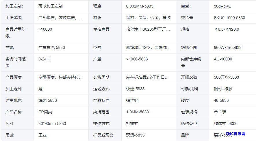
Task: Select the 规格 value ￠0.5-￠120.0
Action: [x=227, y=29]
